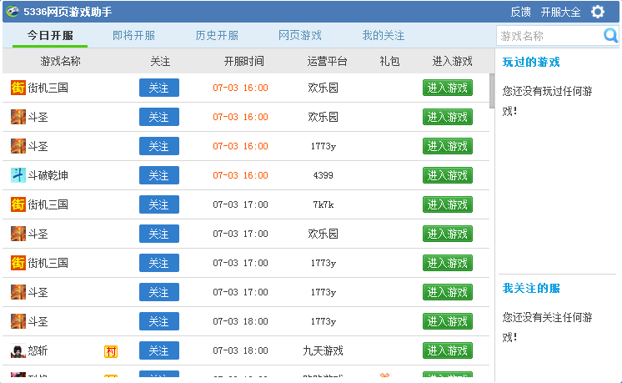Follow 街机三国 on 欢乐园 at 16:00
Viewport: 622px width, 383px height.
[159, 88]
